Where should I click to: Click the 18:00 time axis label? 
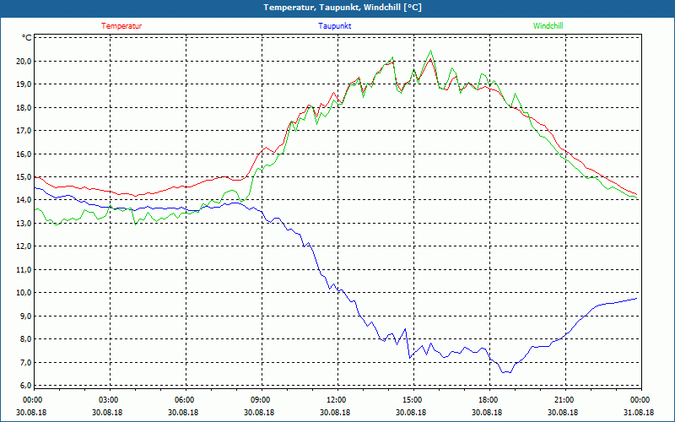point(488,400)
